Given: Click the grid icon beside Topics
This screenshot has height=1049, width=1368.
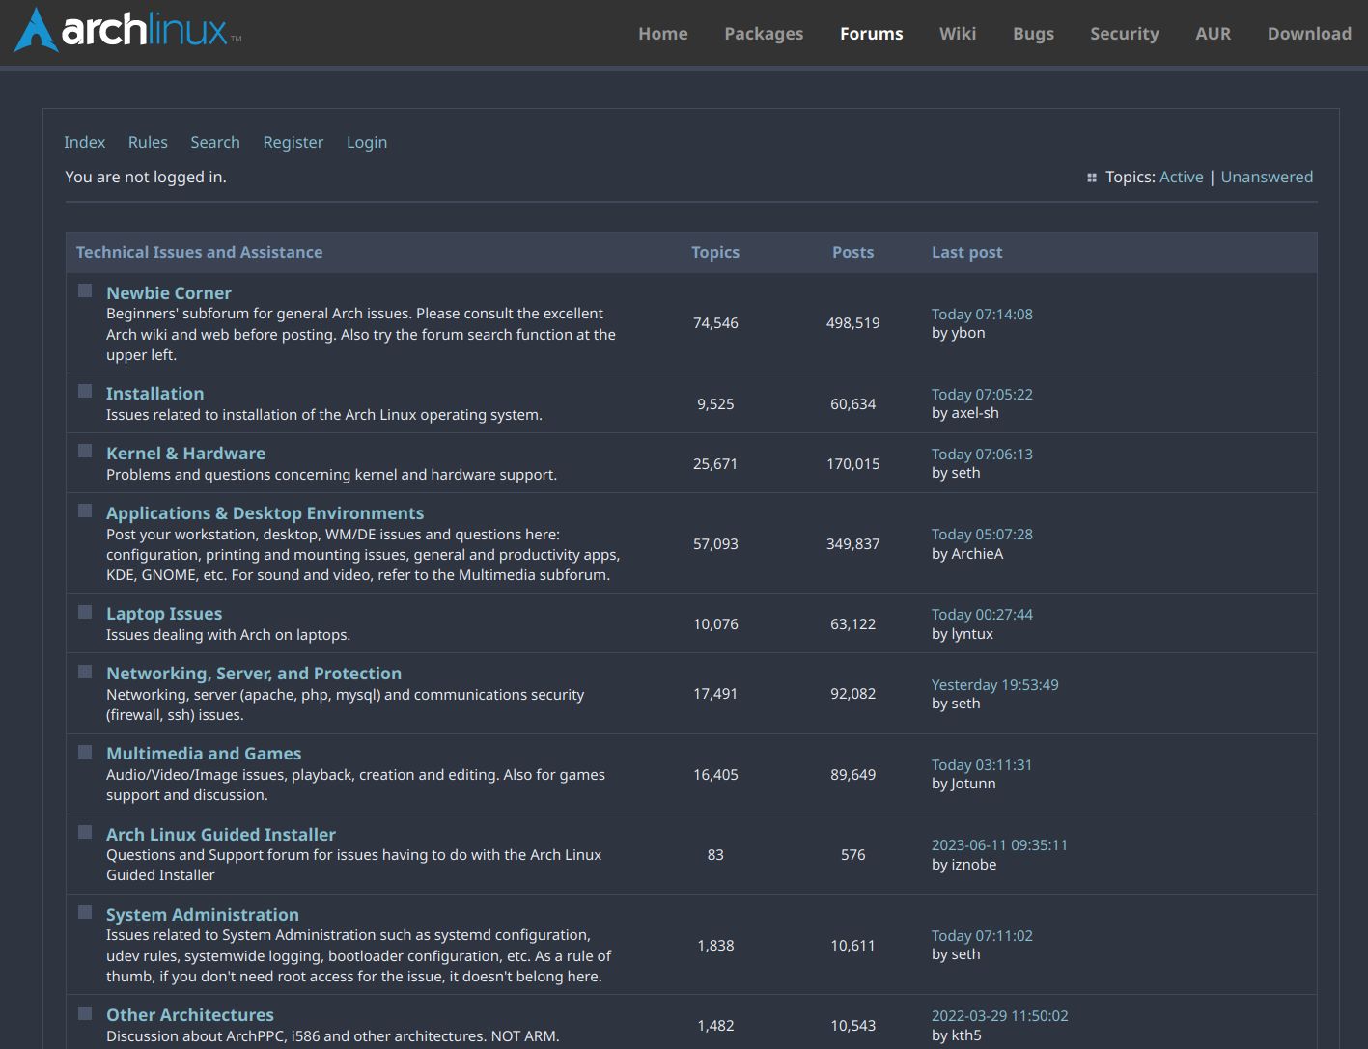Looking at the screenshot, I should pos(1092,178).
